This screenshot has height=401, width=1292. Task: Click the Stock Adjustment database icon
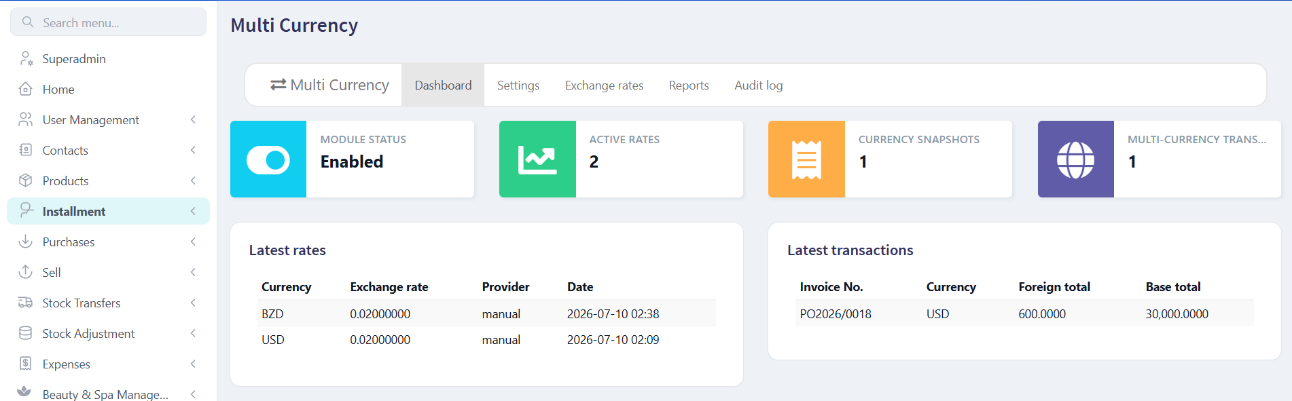coord(26,333)
